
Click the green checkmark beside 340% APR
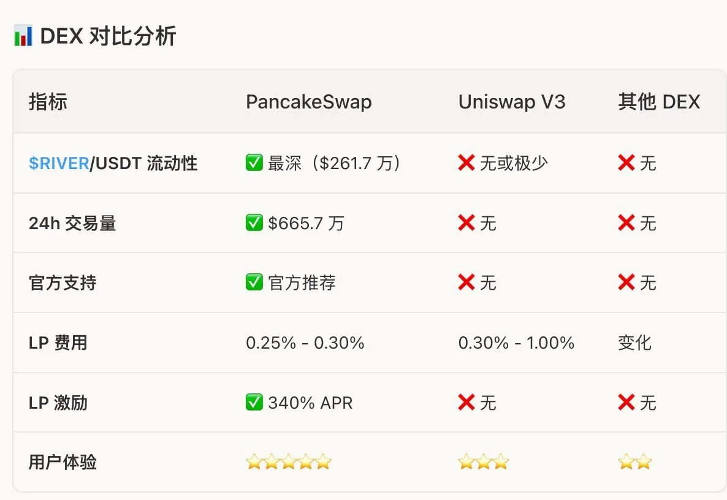[x=254, y=403]
